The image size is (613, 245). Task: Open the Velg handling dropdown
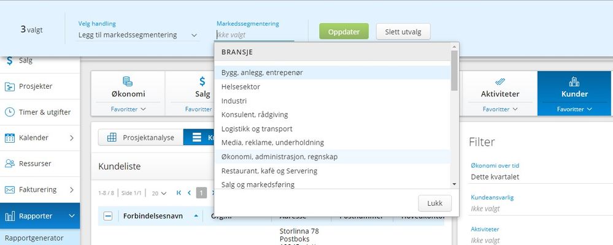(x=137, y=35)
